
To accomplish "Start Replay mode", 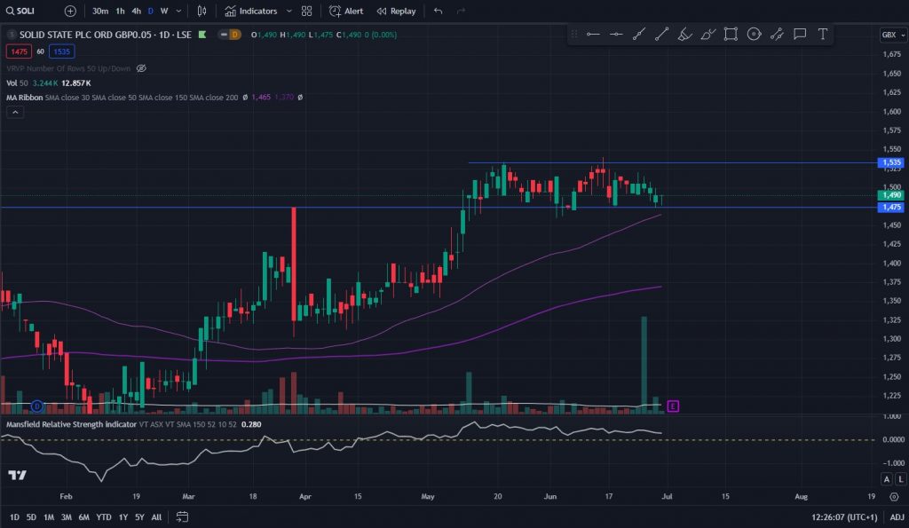I will (x=396, y=12).
